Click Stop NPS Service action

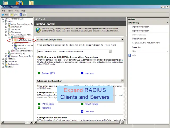point(139,39)
